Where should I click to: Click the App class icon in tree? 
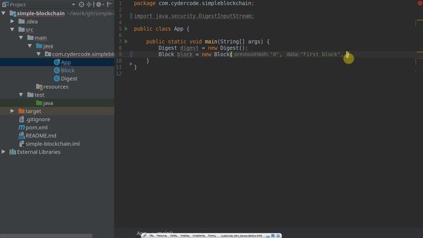57,62
